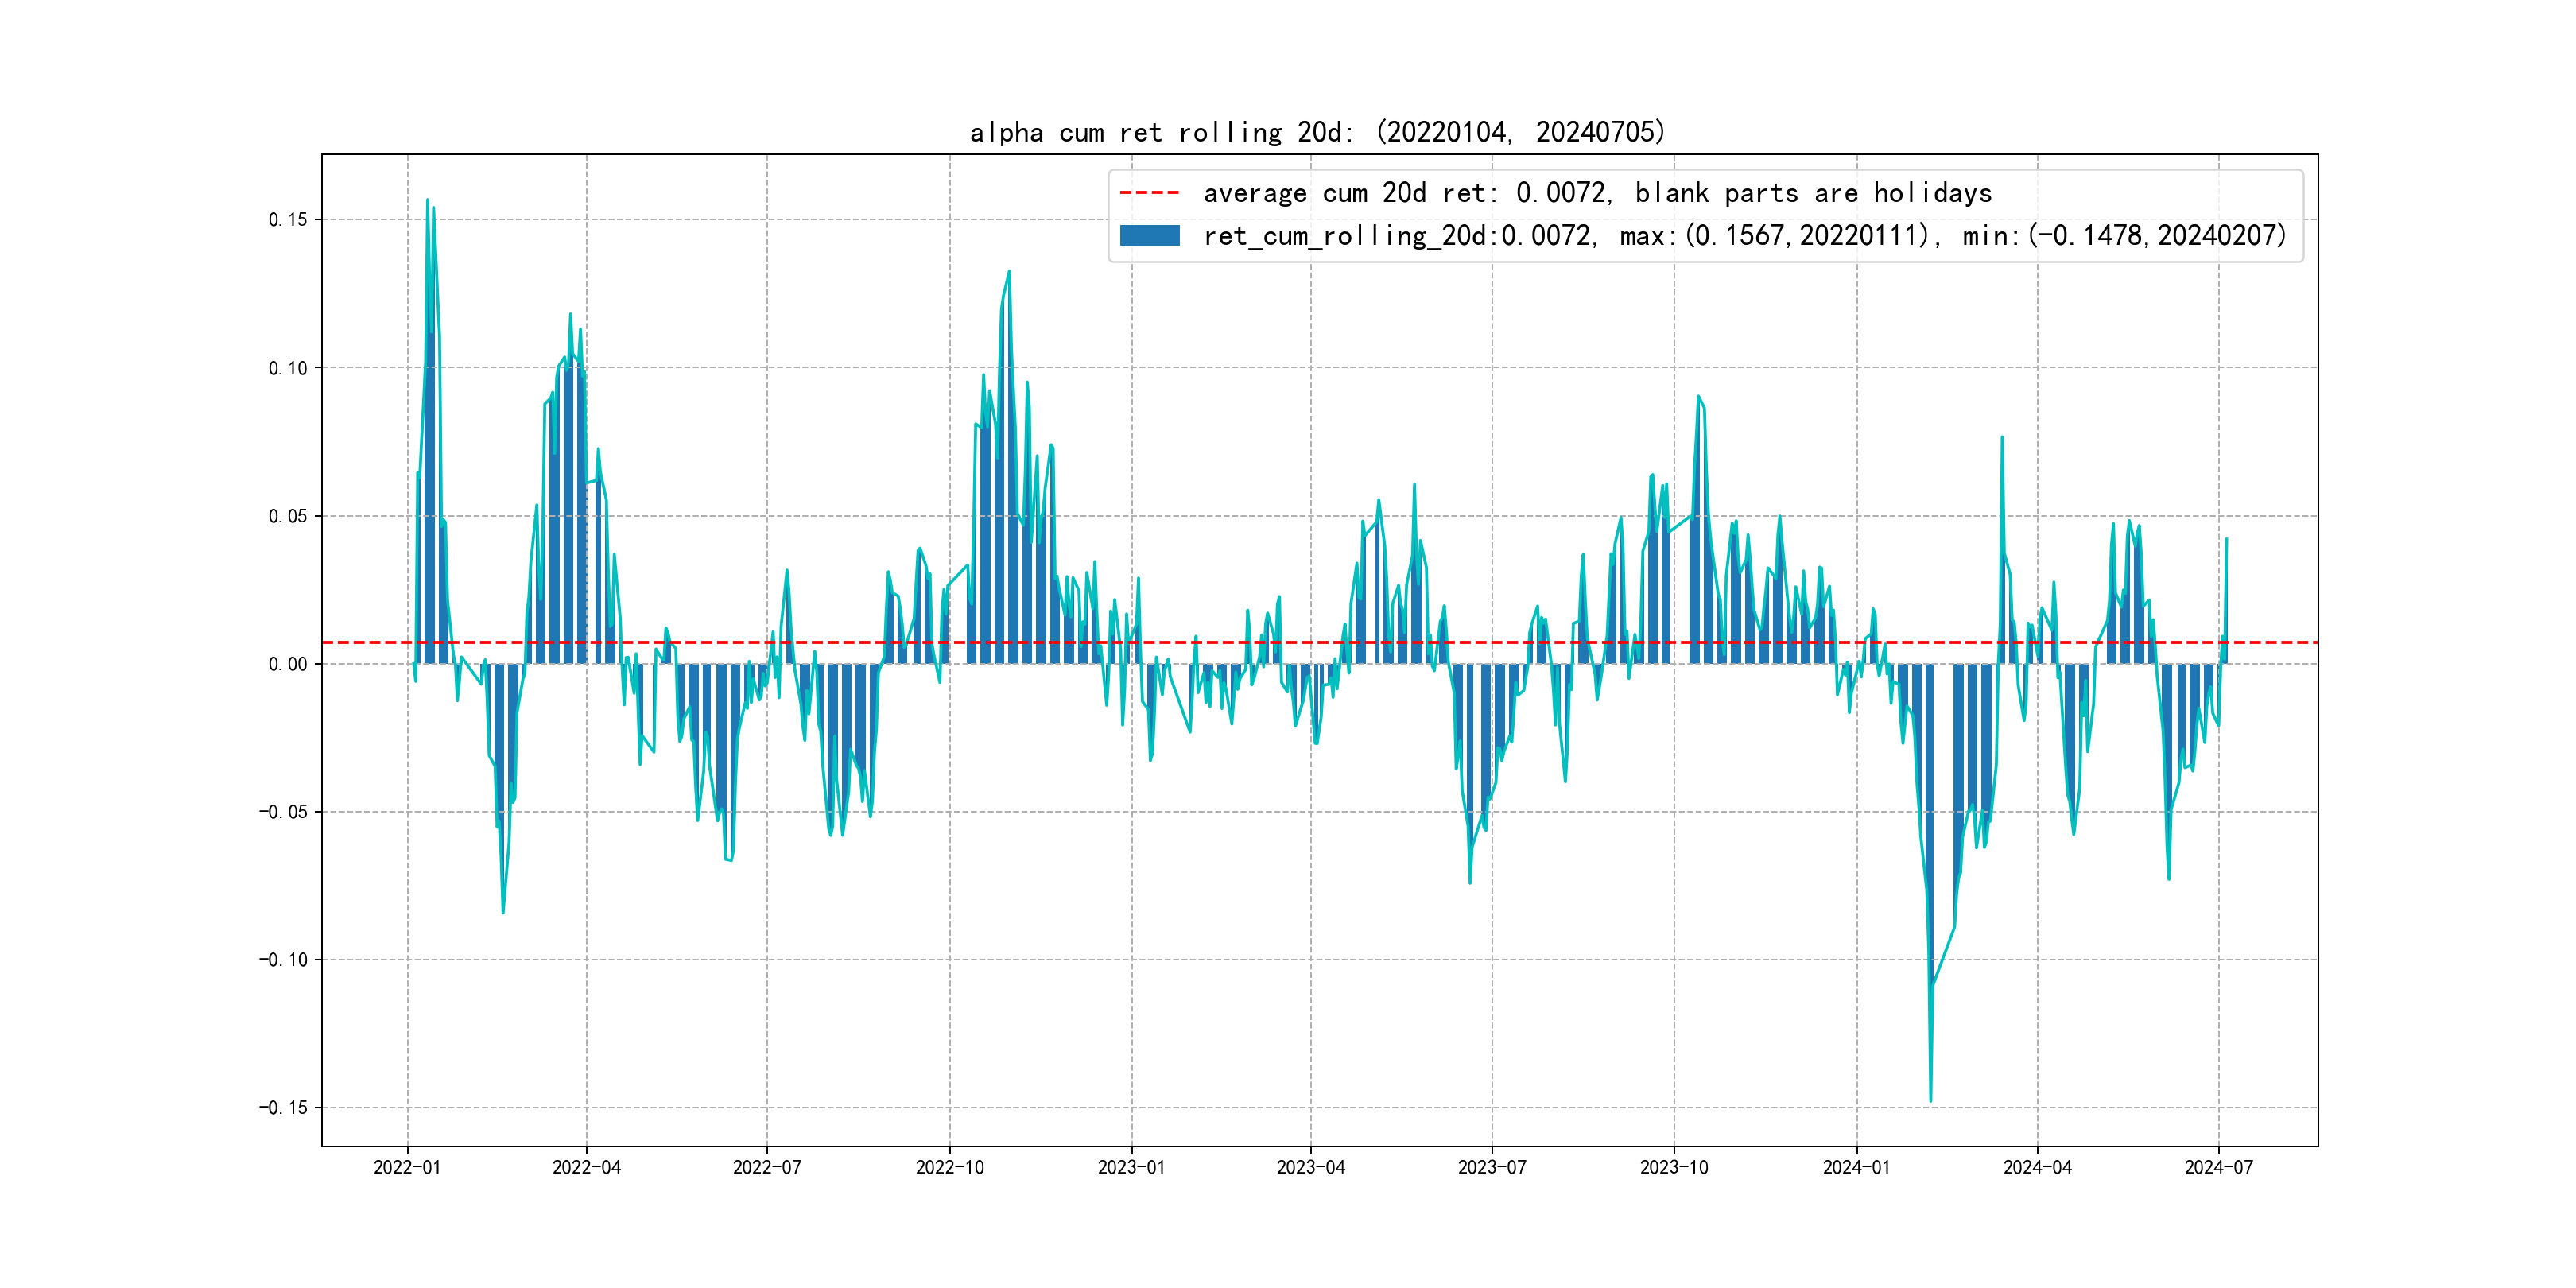
Task: Click the 2023-01 x-axis tick label
Action: pos(1131,1167)
